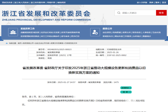Open the 智能问答 link
The image size is (168, 112).
coord(51,2)
